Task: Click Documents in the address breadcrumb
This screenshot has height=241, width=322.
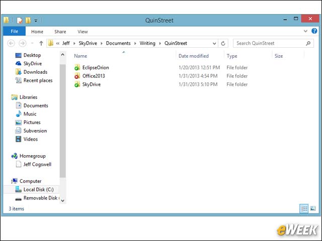Action: (x=118, y=43)
